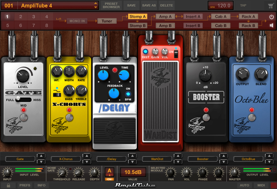
Task: Toggle the WahDist DIST button
Action: pyautogui.click(x=145, y=52)
